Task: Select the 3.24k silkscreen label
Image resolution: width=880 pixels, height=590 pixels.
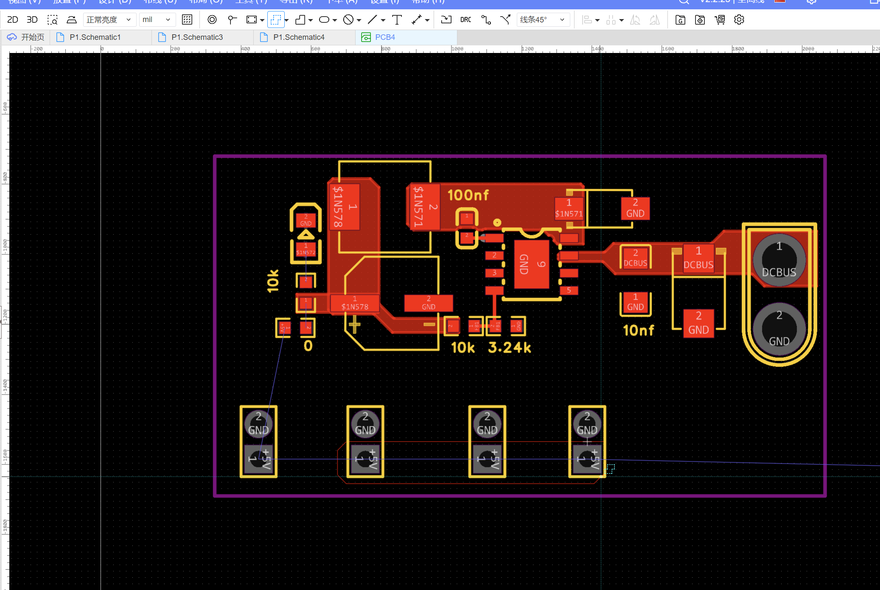Action: point(510,348)
